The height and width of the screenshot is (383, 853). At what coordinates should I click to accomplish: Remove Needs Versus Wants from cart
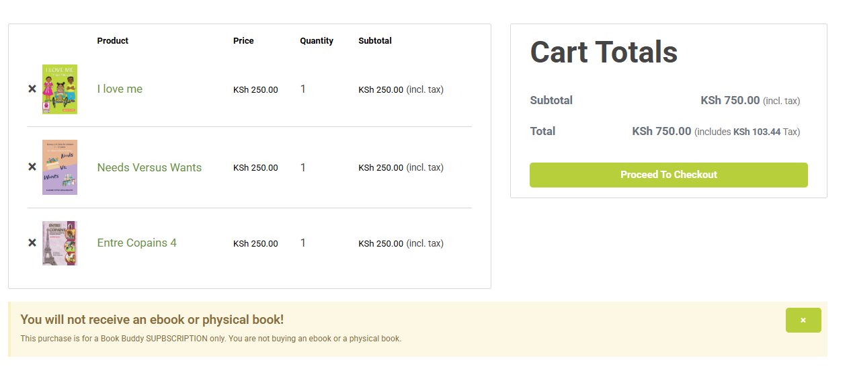click(x=32, y=167)
